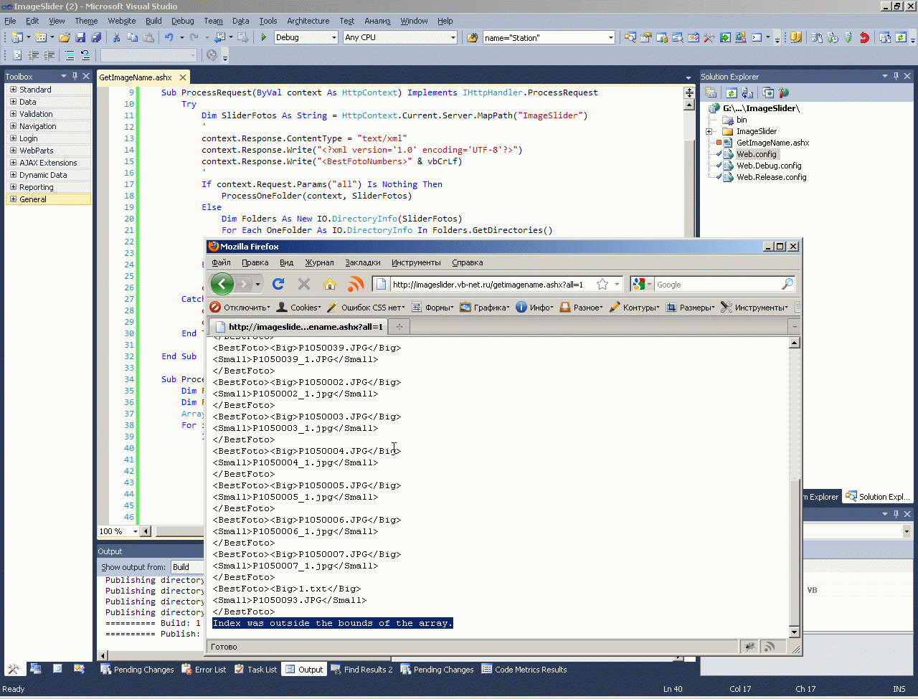Open the Cookies web developer menu

(298, 308)
